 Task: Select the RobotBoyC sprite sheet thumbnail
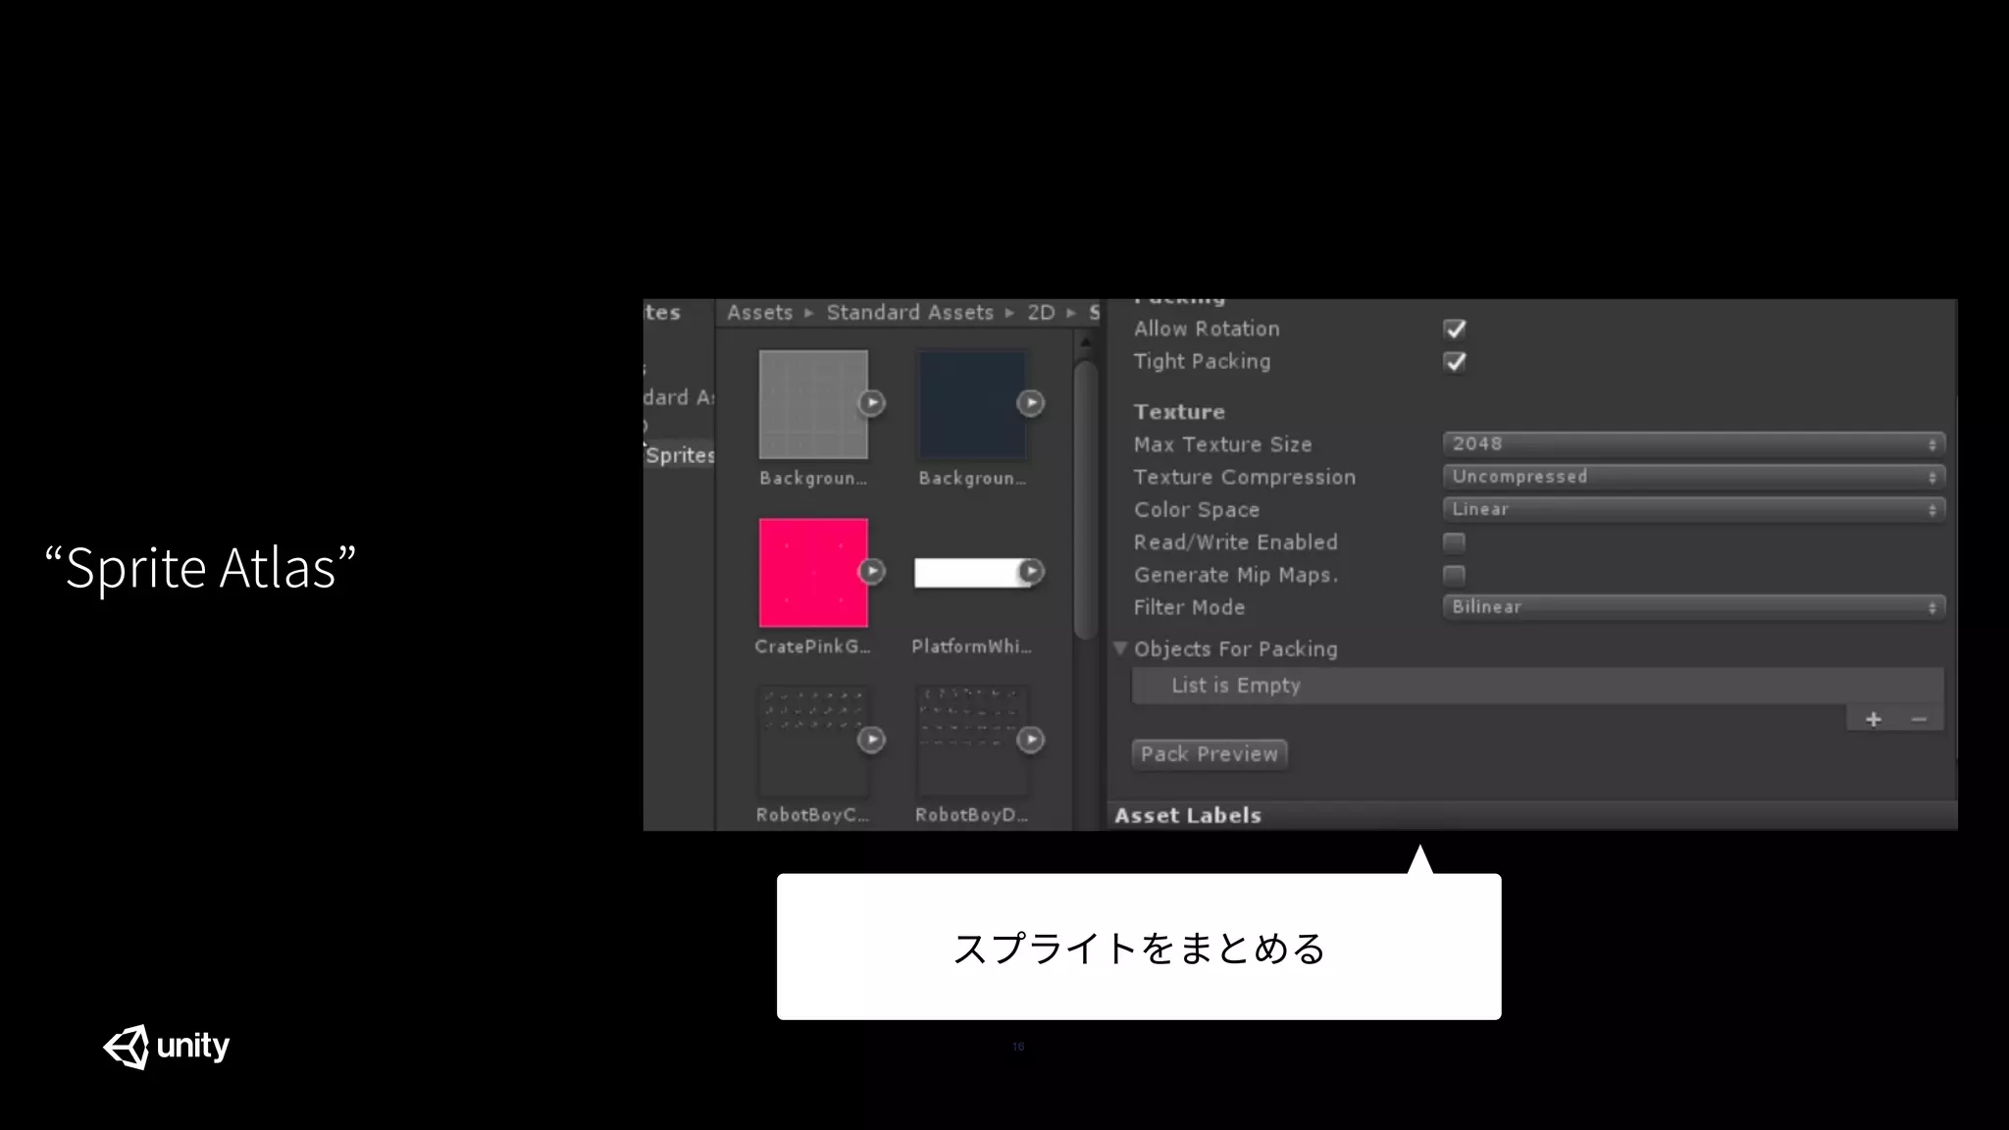point(813,741)
